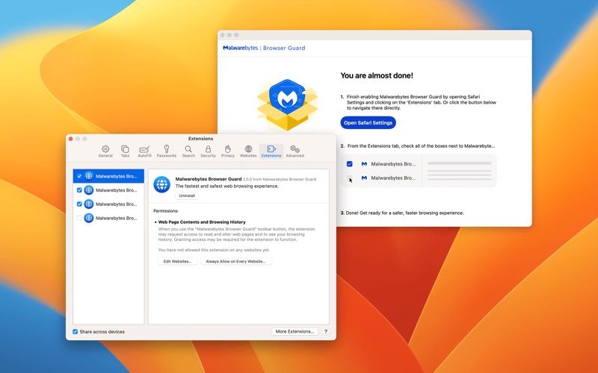This screenshot has height=373, width=598.
Task: Close the Safari Extensions window
Action: point(70,139)
